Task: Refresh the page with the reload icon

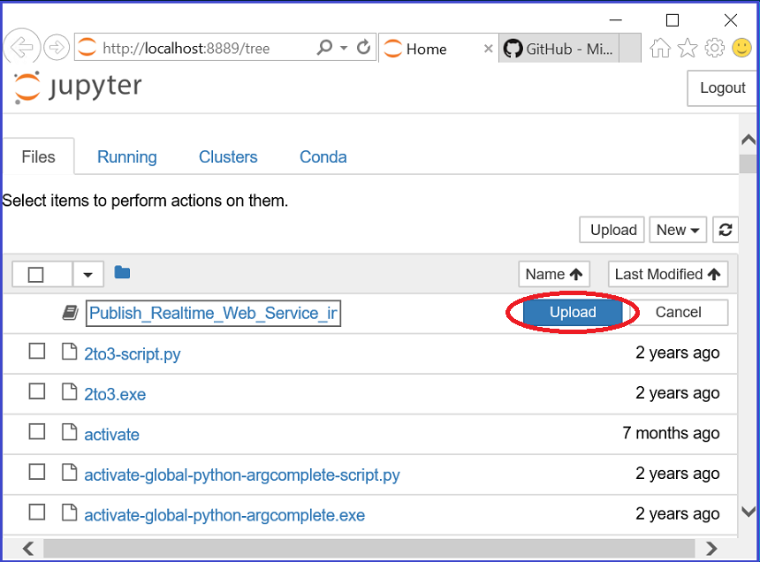Action: pos(363,48)
